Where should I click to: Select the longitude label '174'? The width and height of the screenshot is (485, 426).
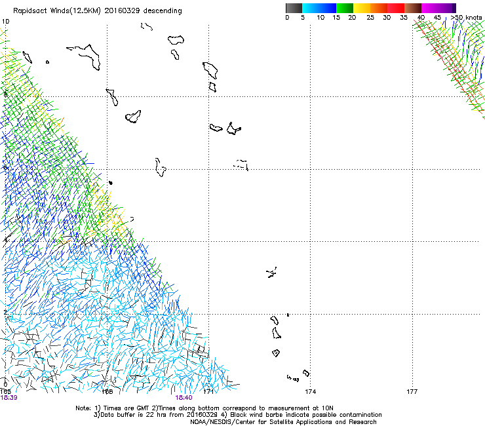(311, 392)
